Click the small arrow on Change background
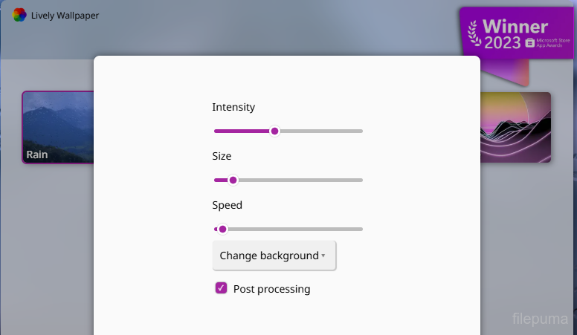Screen dimensions: 577x335 coord(323,256)
